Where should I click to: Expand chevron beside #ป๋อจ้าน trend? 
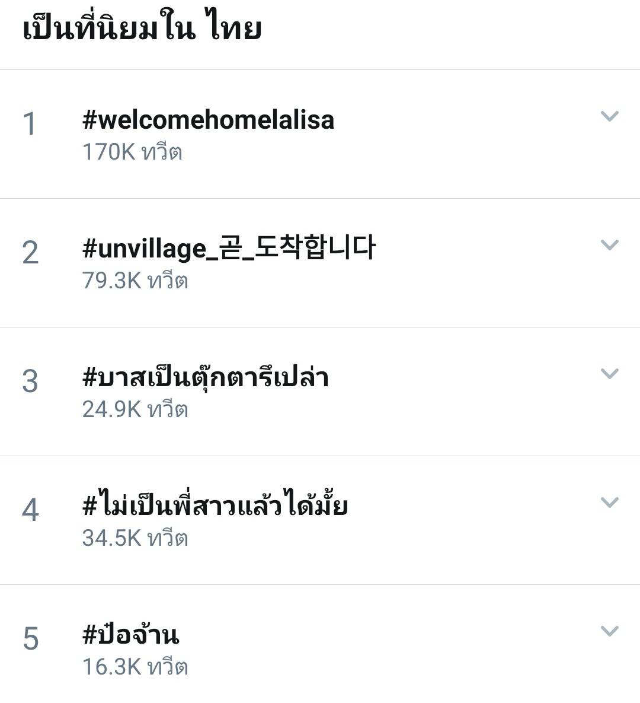[x=609, y=631]
